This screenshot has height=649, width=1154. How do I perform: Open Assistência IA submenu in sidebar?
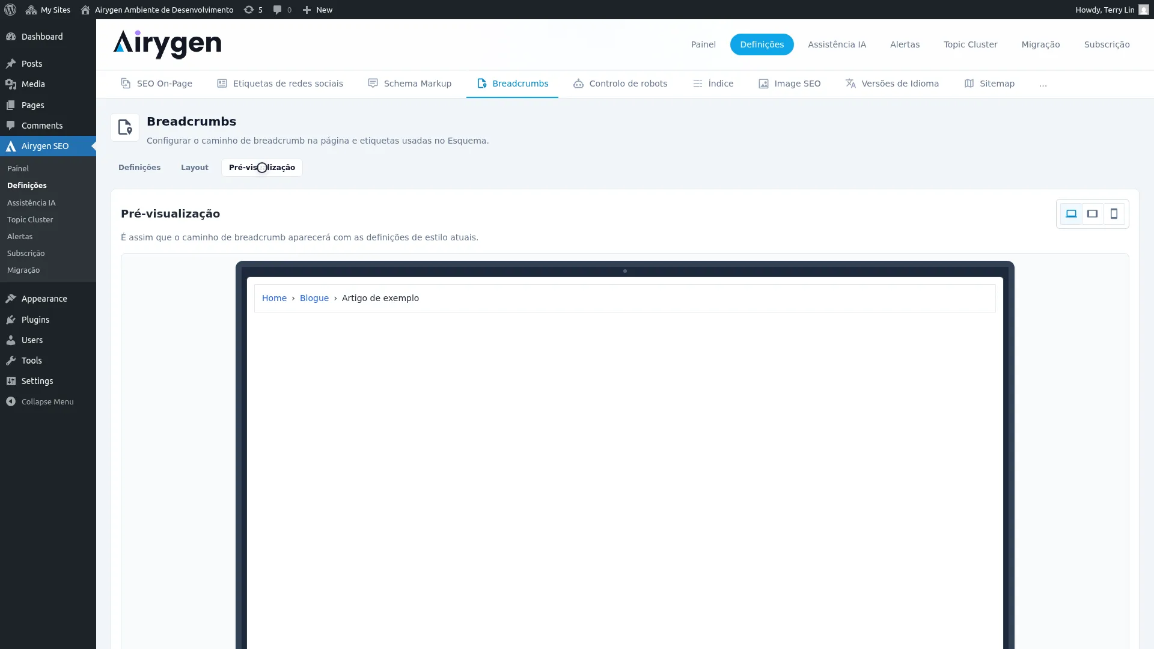point(31,203)
